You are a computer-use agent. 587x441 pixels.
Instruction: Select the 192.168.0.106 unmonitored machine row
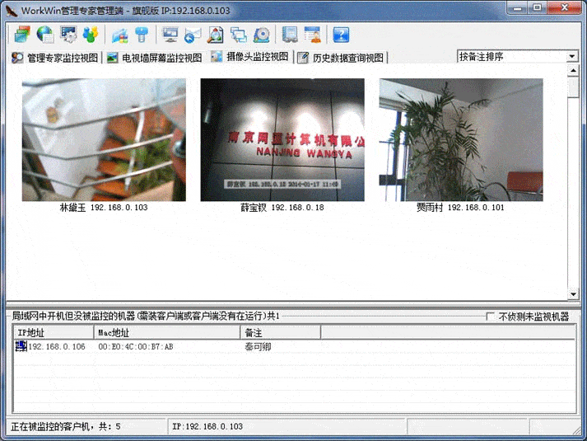(x=294, y=346)
